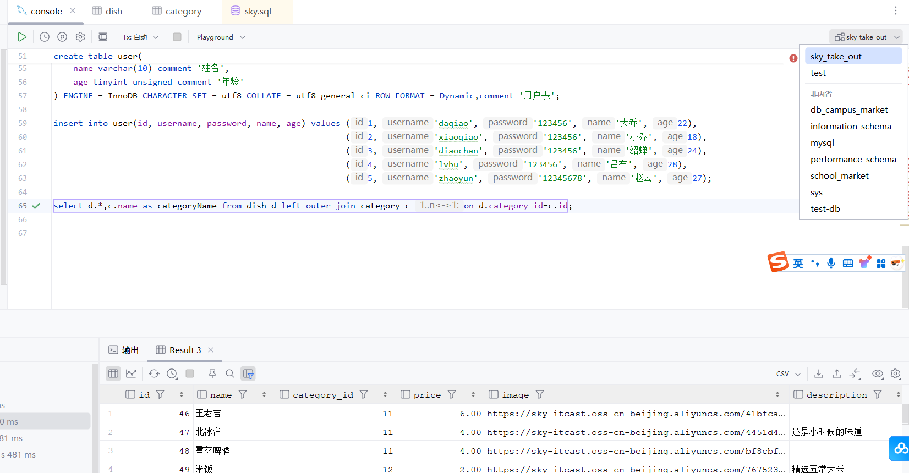Switch results to table view icon

pos(113,373)
